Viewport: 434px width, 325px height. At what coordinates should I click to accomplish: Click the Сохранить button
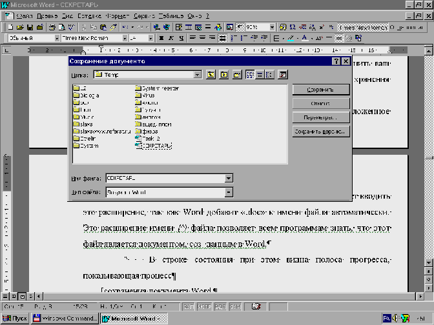[x=321, y=90]
